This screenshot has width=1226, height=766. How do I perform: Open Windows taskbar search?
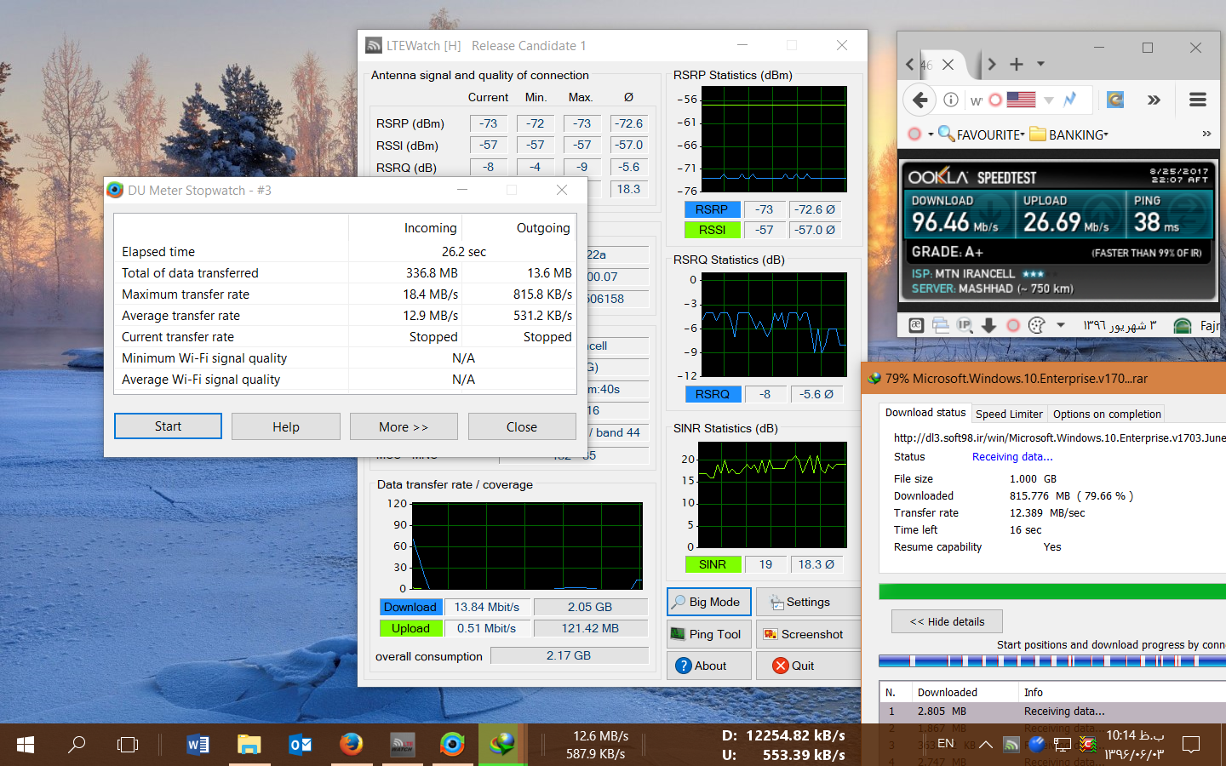77,745
